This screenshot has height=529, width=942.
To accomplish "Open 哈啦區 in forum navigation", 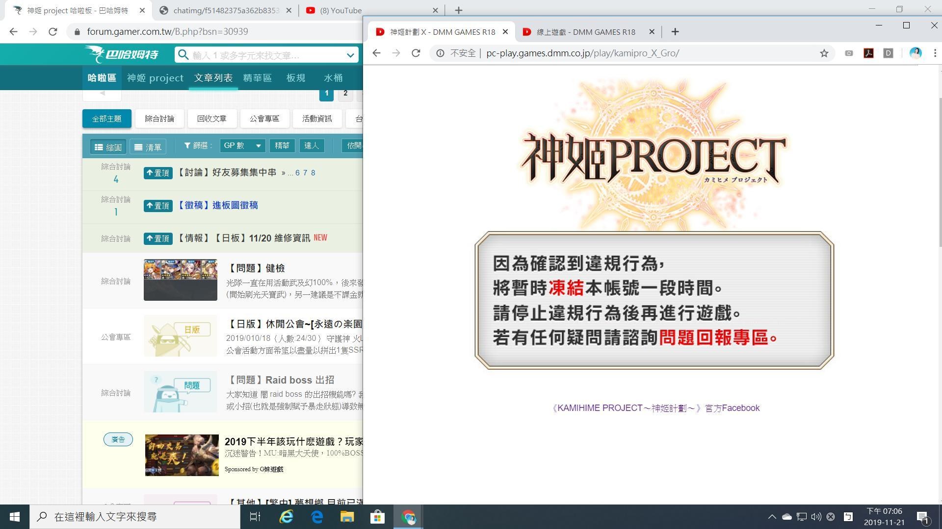I will pyautogui.click(x=102, y=78).
